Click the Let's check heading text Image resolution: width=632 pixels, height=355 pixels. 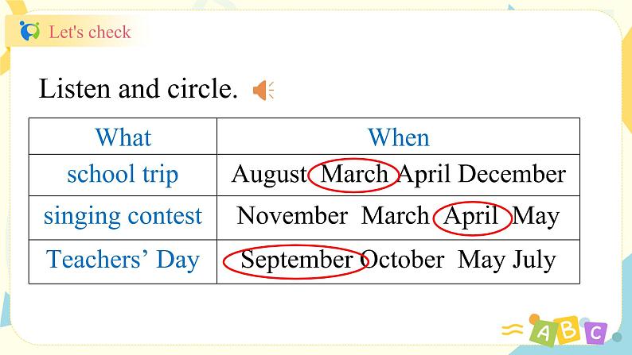tap(89, 33)
